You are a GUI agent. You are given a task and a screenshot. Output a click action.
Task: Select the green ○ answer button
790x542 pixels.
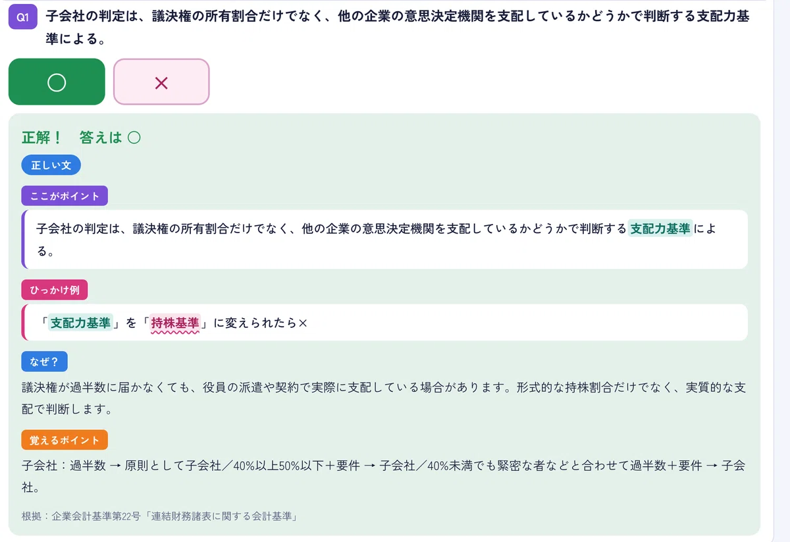coord(57,82)
